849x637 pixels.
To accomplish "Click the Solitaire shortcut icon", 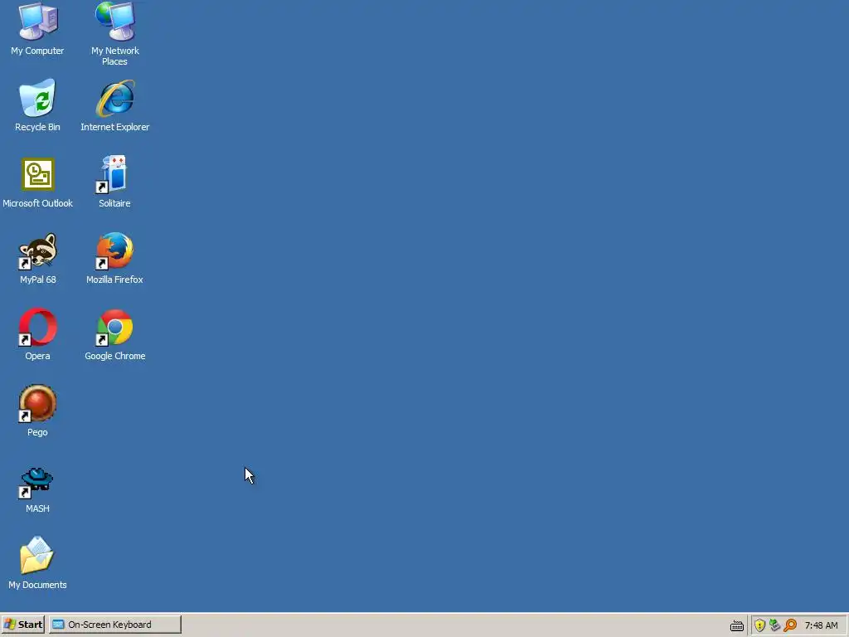I will (112, 174).
